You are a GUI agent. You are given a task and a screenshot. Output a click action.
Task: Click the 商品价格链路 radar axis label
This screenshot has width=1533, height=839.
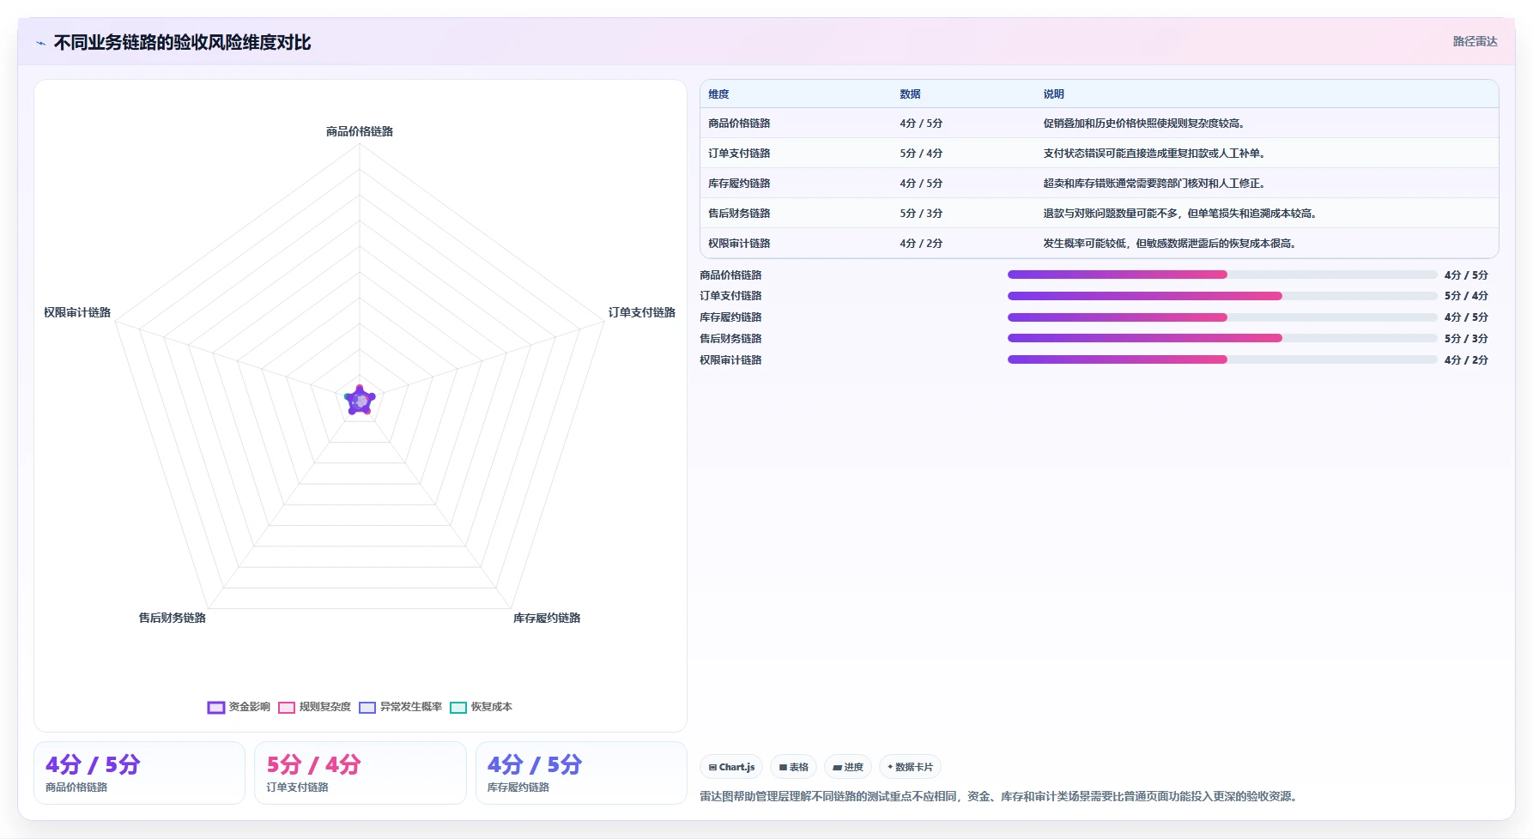point(360,131)
